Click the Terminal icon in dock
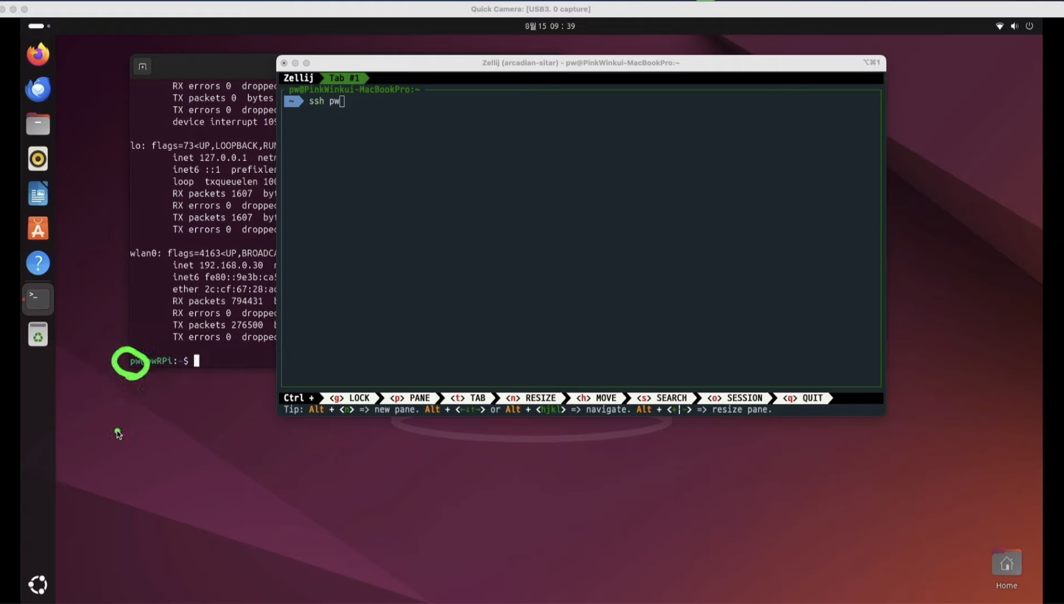This screenshot has width=1064, height=604. 38,299
